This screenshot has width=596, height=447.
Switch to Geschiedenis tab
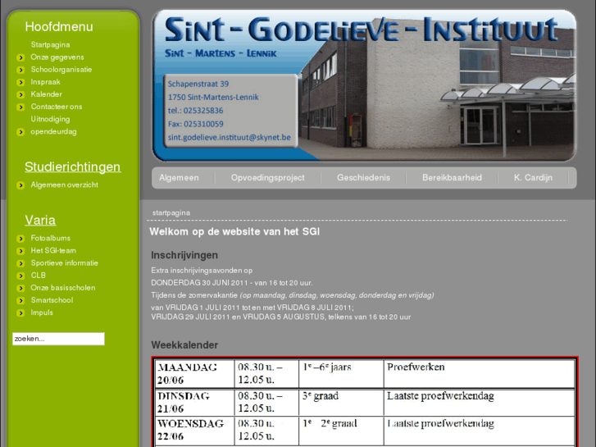pyautogui.click(x=363, y=178)
